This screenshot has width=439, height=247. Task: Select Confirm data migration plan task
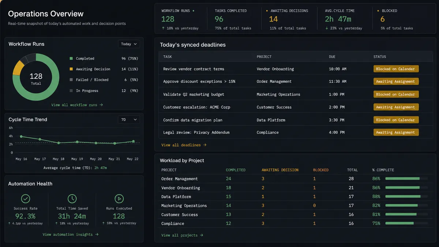pos(193,120)
